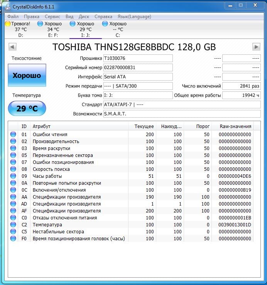Click the blue Хорошо health status button
The width and height of the screenshot is (267, 285).
pos(27,75)
